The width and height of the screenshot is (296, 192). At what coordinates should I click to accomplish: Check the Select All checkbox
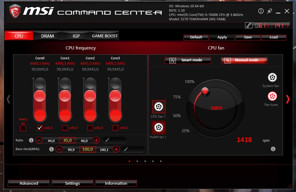point(23,128)
